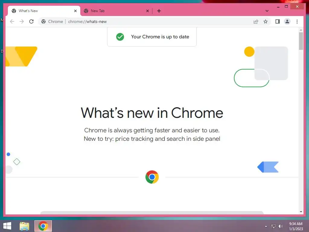Click the page's vertical scrollbar thumb

[301, 41]
